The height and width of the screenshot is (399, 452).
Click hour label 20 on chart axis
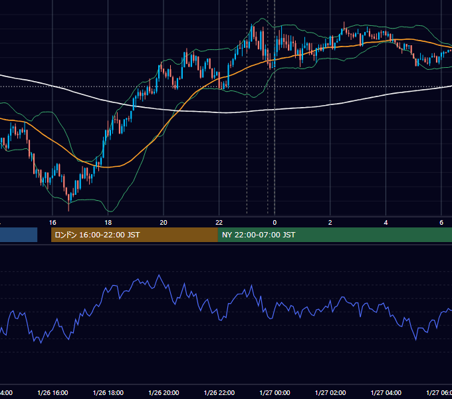[164, 223]
